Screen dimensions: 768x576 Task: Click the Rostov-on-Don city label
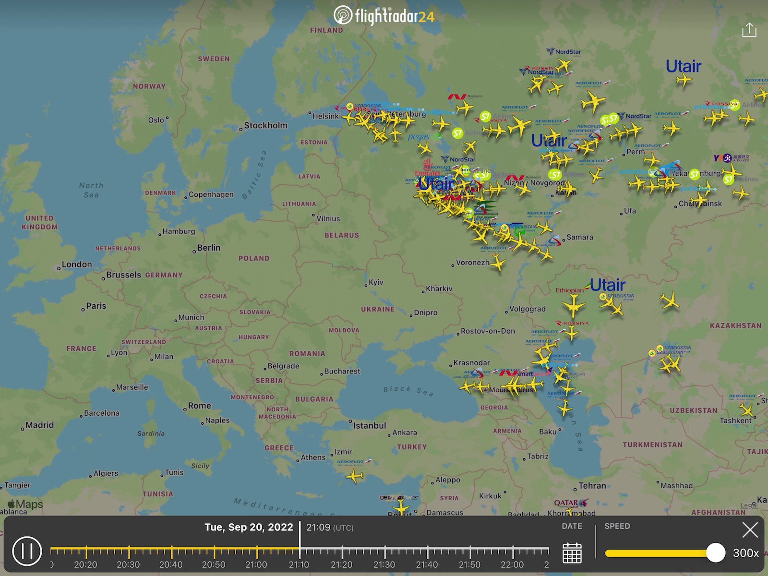pyautogui.click(x=488, y=331)
